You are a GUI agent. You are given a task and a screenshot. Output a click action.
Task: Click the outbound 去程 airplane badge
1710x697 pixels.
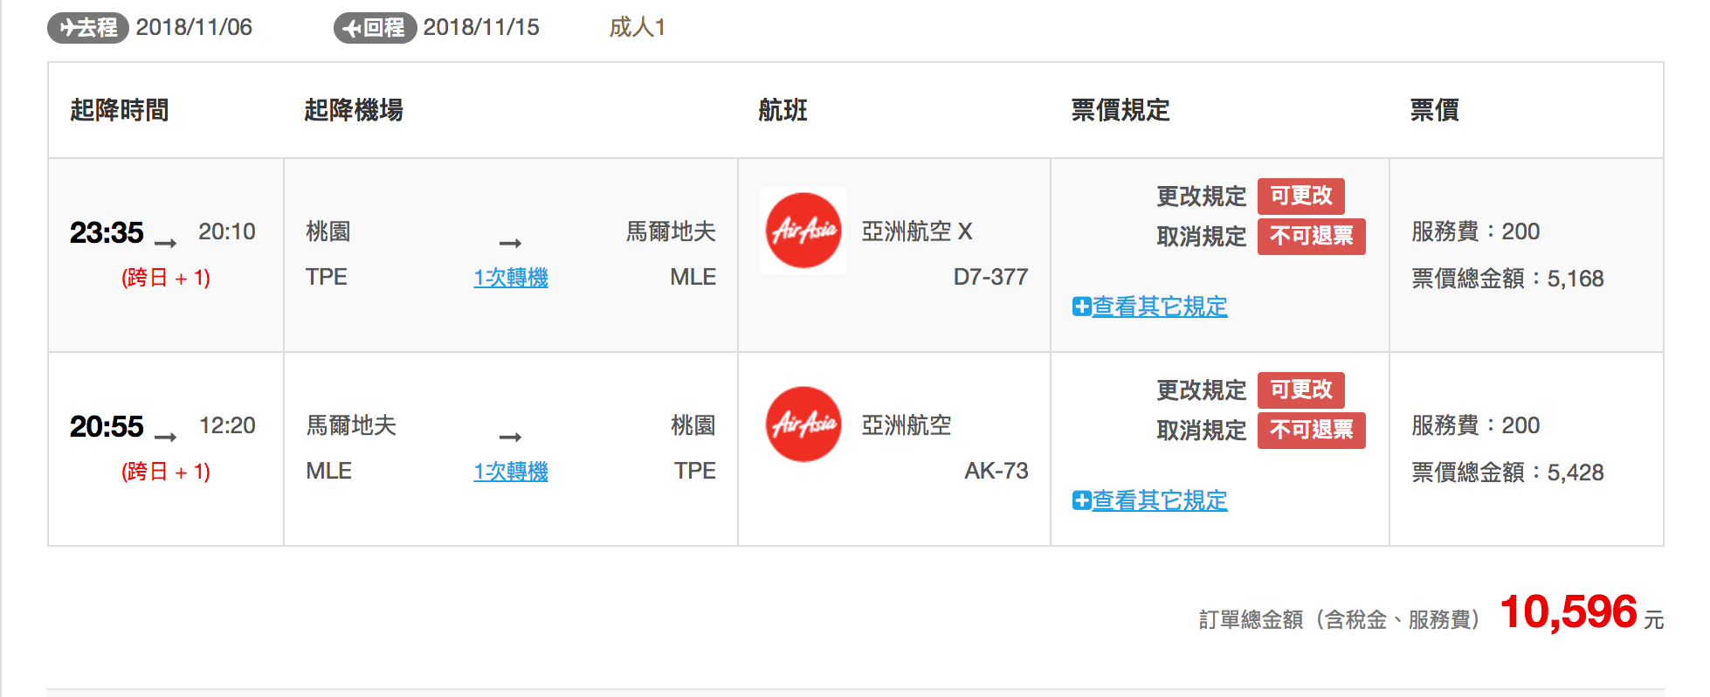point(88,28)
